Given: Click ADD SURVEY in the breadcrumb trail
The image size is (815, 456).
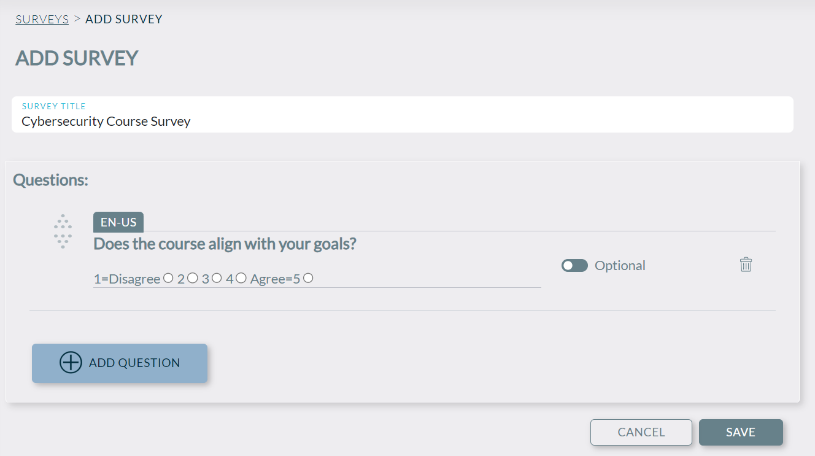Looking at the screenshot, I should tap(124, 18).
